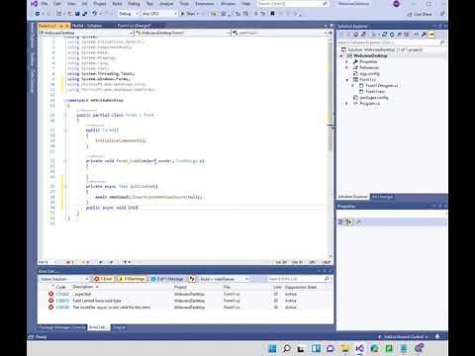Open the File menu
The height and width of the screenshot is (356, 475).
point(45,4)
